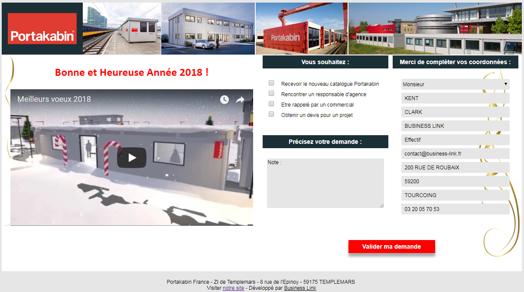This screenshot has width=524, height=292.
Task: Click the 'Précisez votre demande :' header
Action: (x=325, y=142)
